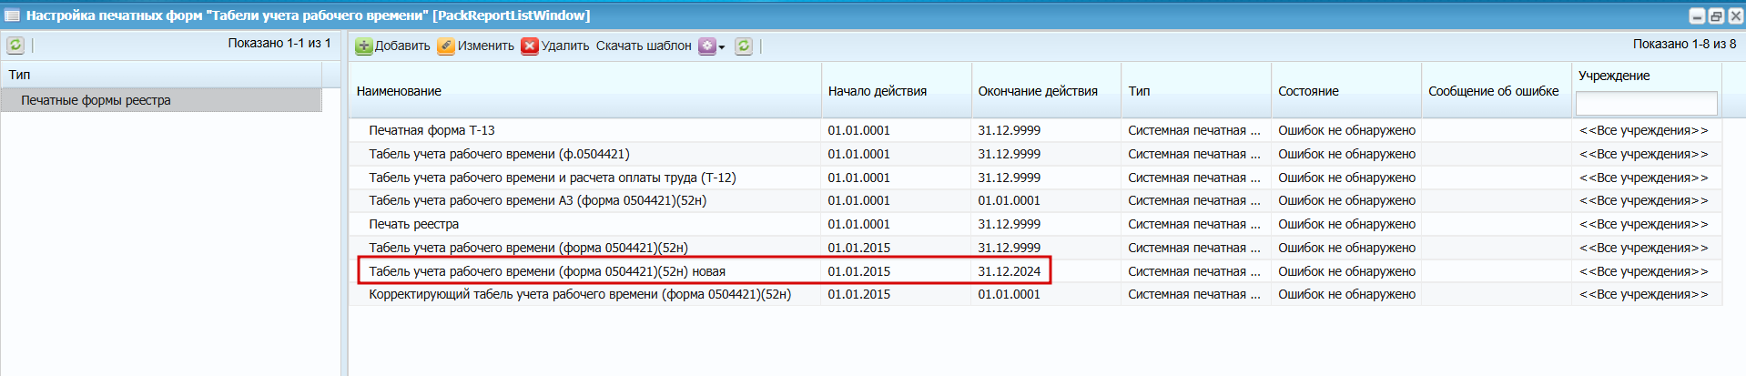
Task: Minimize the PackReportListWindow
Action: (x=1697, y=15)
